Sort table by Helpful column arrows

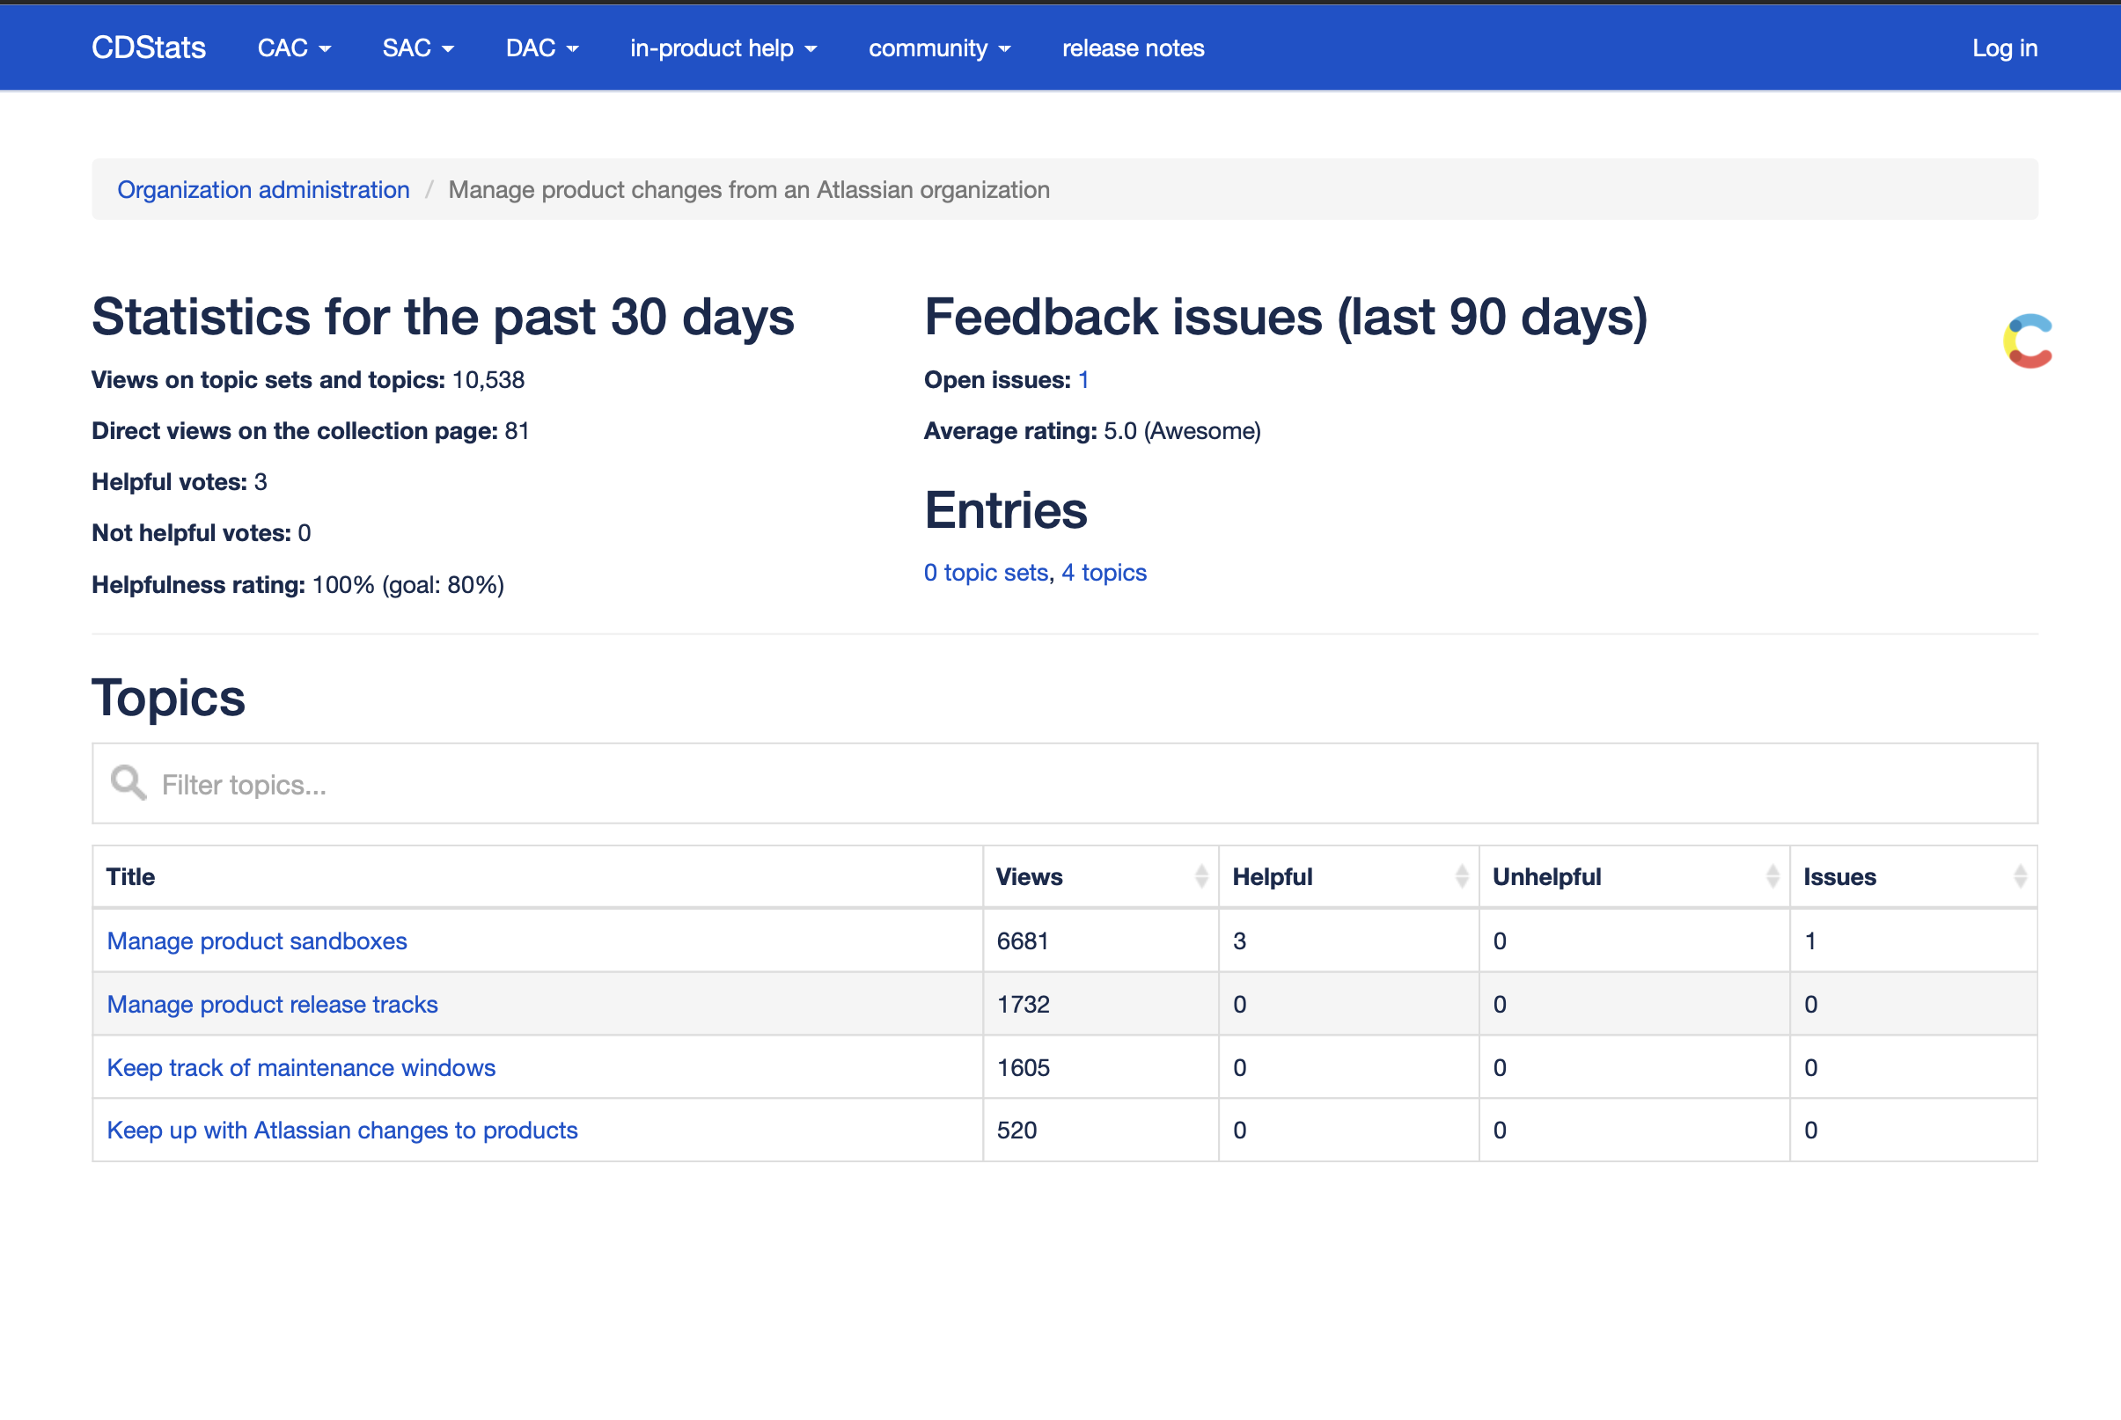1461,875
